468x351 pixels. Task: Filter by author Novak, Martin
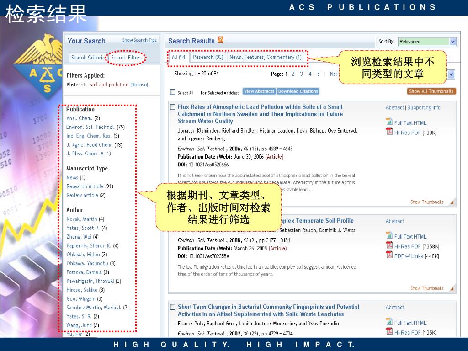point(81,219)
